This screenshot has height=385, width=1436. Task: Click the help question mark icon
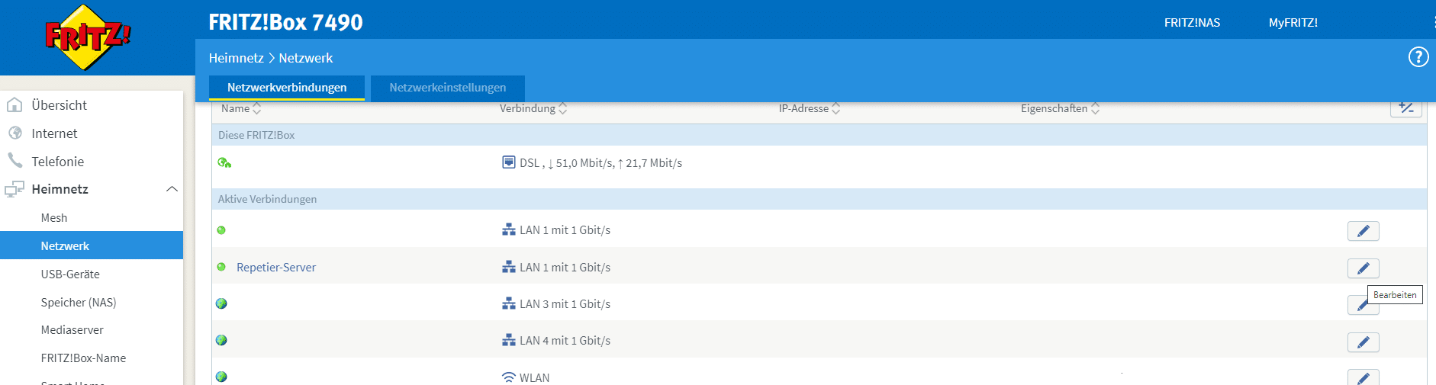[1418, 57]
